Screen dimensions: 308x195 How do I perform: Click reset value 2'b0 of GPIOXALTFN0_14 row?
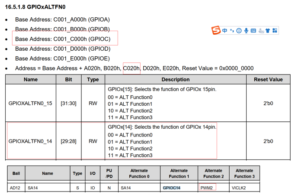click(268, 141)
